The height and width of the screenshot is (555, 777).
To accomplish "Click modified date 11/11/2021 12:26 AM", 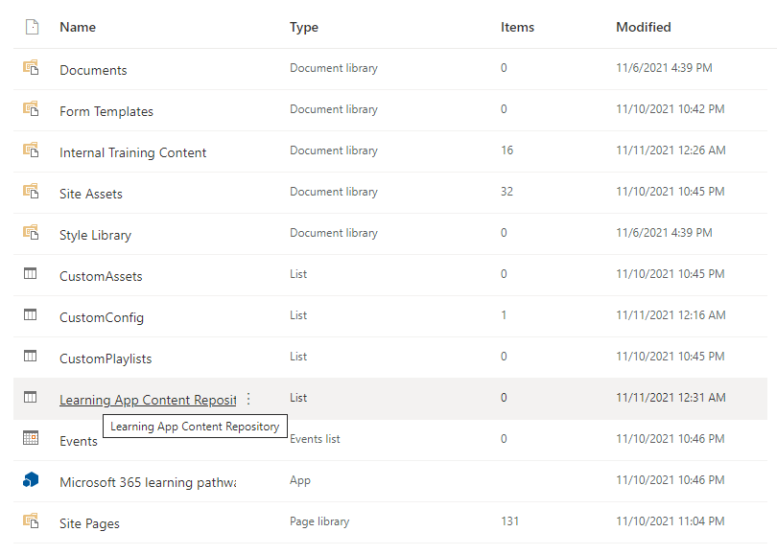I will point(671,150).
